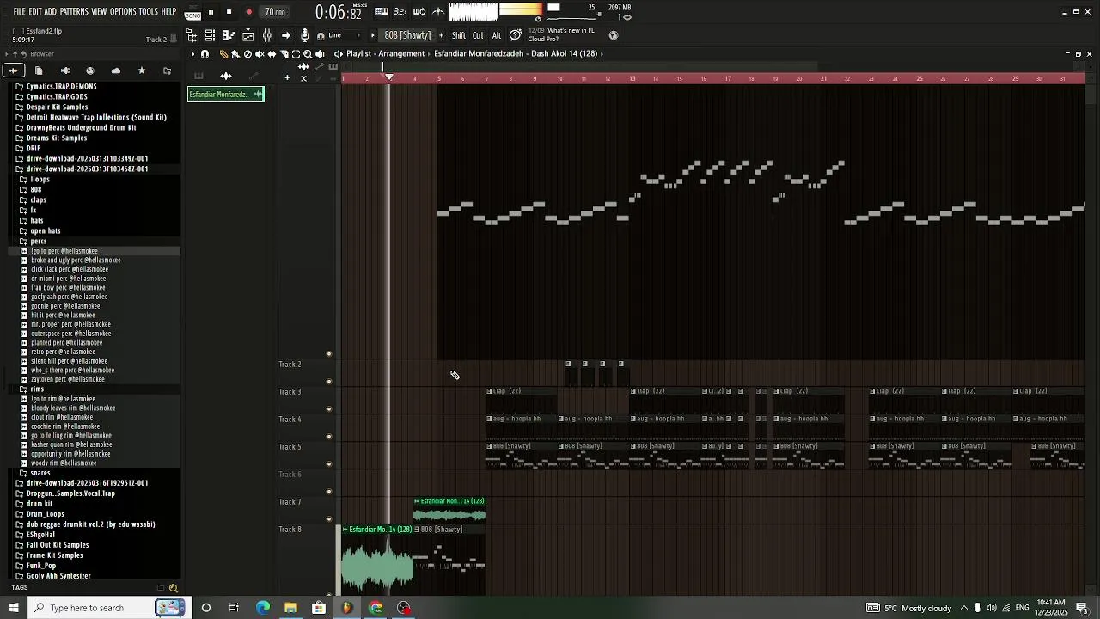The height and width of the screenshot is (619, 1100).
Task: Open the TOOLS menu
Action: (149, 12)
